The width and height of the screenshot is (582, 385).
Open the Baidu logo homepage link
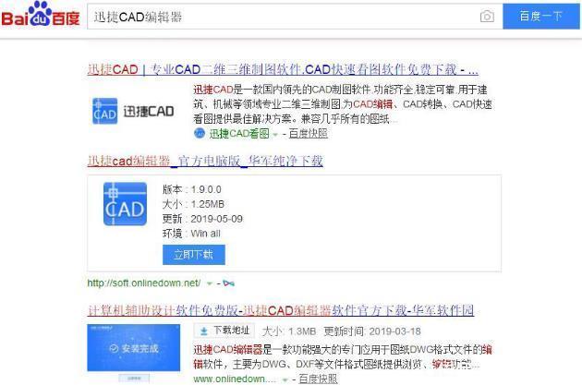[40, 15]
